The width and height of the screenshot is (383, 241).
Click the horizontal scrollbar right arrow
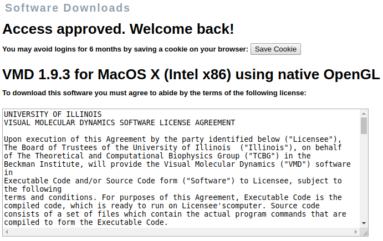[x=356, y=231]
